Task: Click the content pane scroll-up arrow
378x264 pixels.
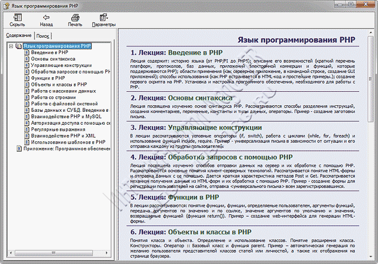Action: [x=371, y=32]
